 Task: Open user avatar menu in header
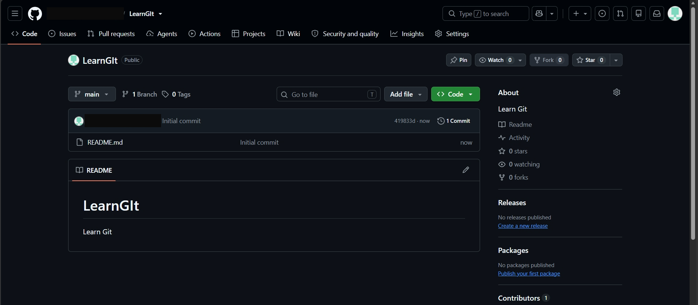click(x=675, y=14)
